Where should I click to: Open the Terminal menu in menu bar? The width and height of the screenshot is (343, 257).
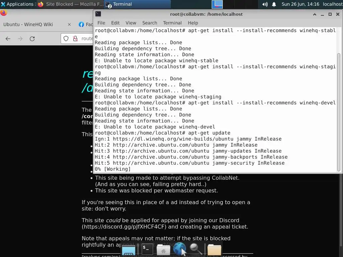173,23
